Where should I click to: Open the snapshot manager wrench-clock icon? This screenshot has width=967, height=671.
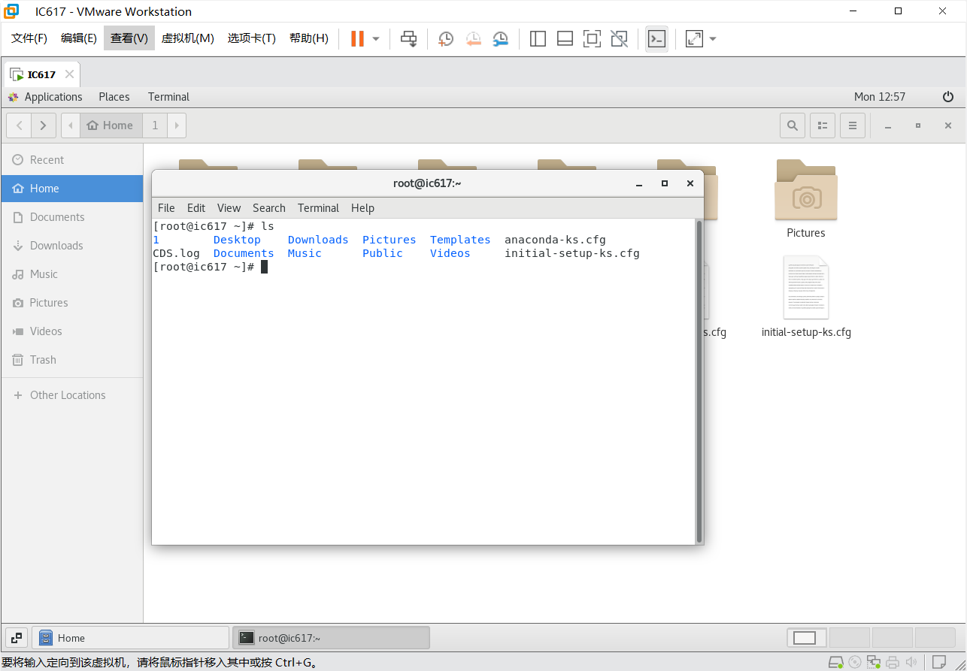pos(500,38)
